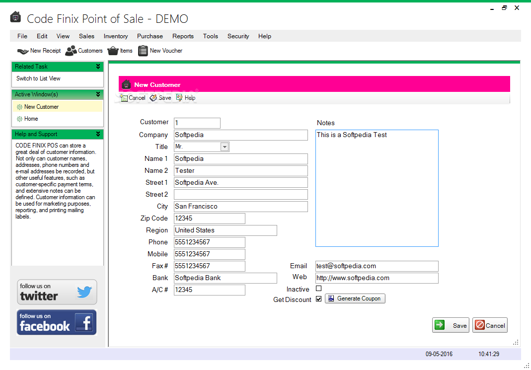Image resolution: width=531 pixels, height=370 pixels.
Task: Create a New Voucher from toolbar
Action: (x=160, y=51)
